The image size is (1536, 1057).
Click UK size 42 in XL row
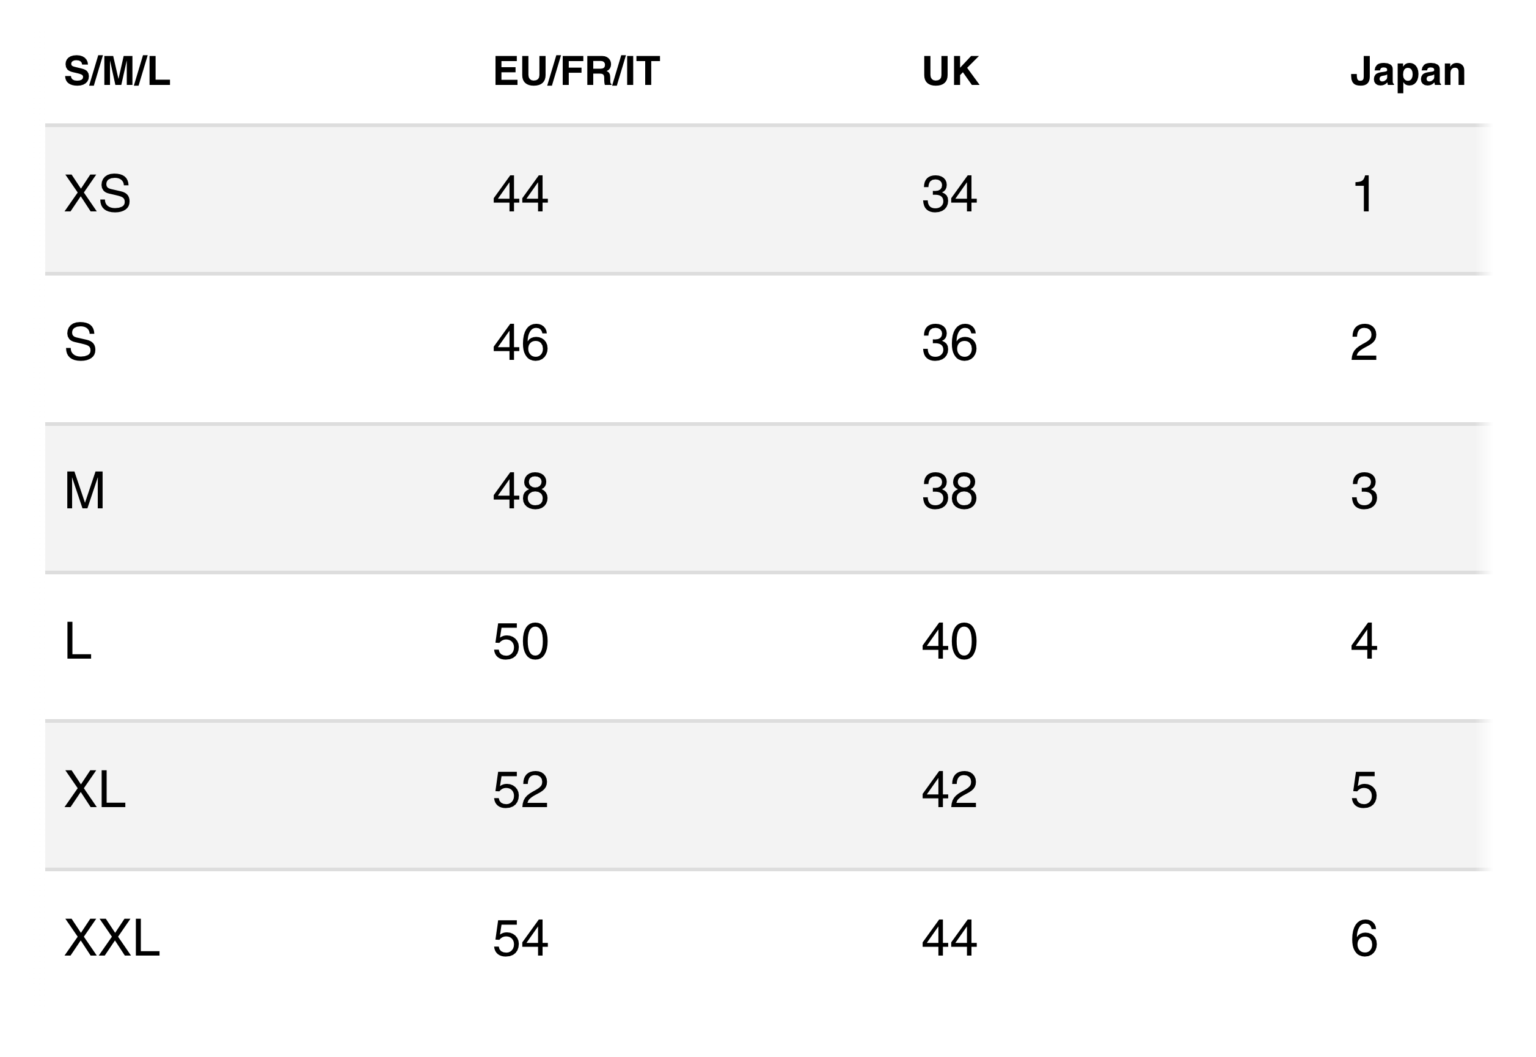click(x=949, y=789)
